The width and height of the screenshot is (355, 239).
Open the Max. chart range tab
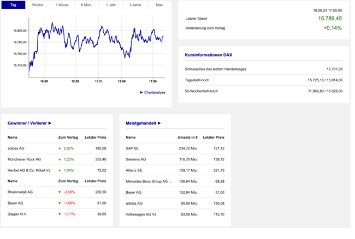tap(159, 4)
